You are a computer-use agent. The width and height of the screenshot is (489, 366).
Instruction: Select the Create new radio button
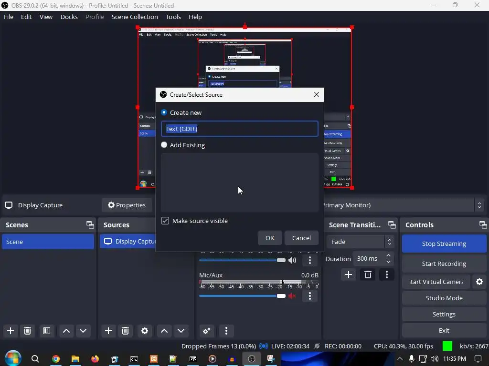pyautogui.click(x=164, y=112)
